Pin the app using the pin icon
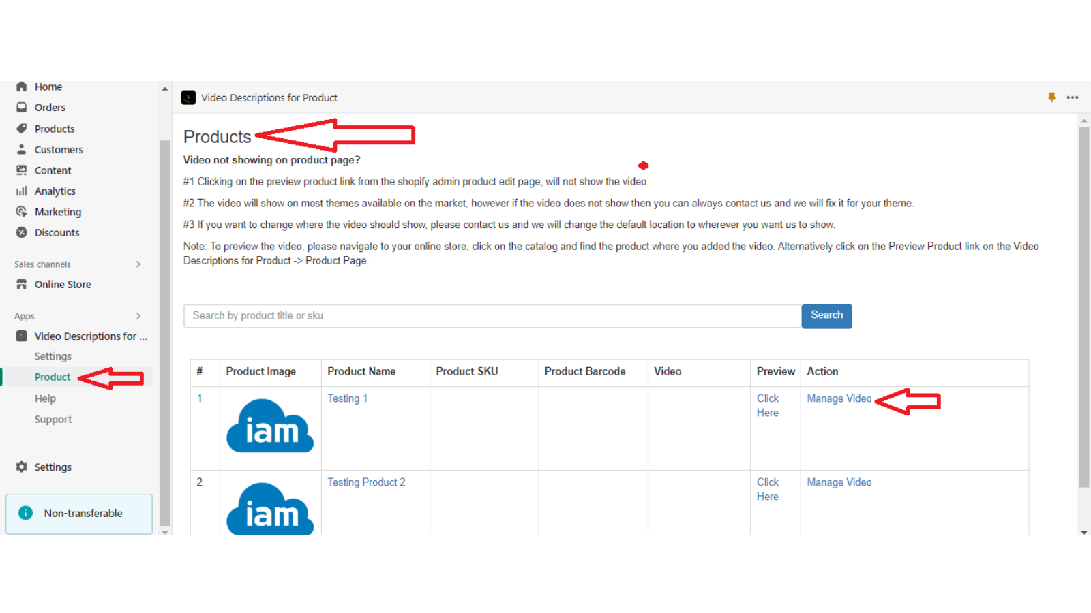Viewport: 1091px width, 613px height. pyautogui.click(x=1051, y=97)
